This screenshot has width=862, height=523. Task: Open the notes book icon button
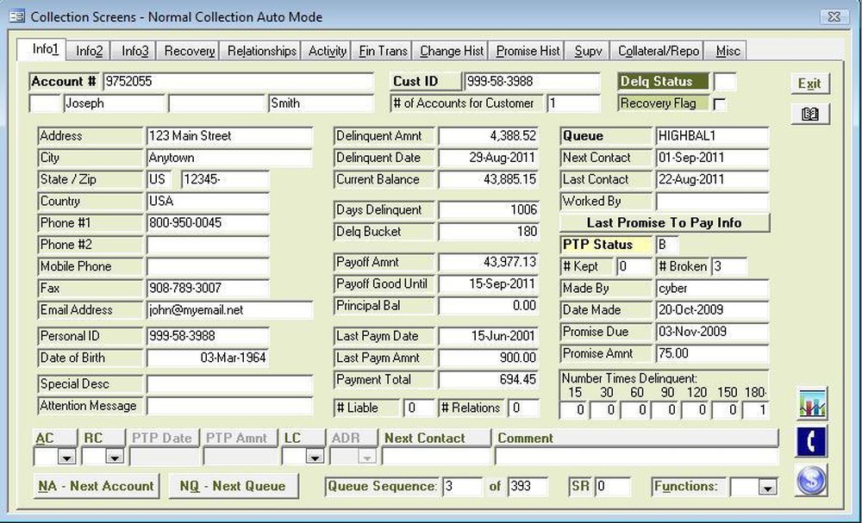pos(811,113)
